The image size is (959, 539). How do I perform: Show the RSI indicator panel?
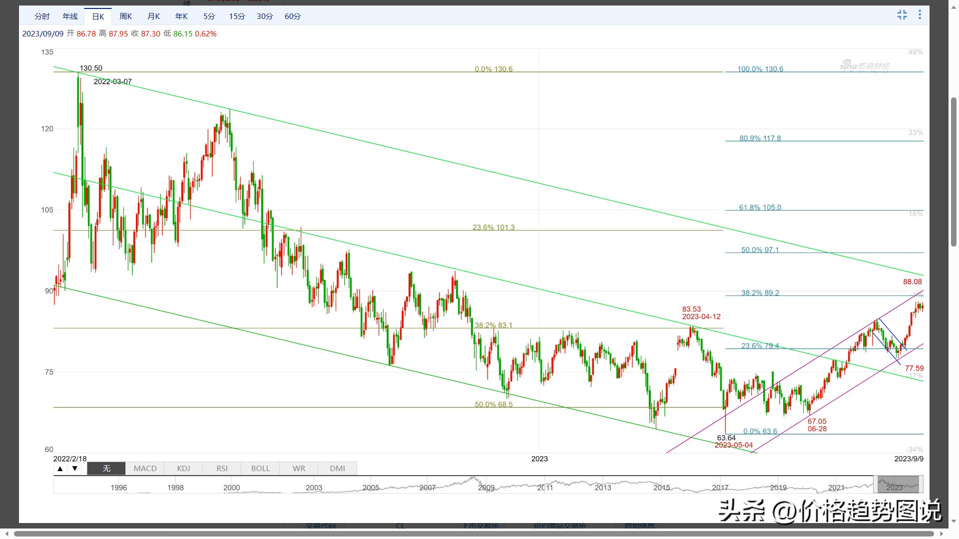(x=222, y=468)
